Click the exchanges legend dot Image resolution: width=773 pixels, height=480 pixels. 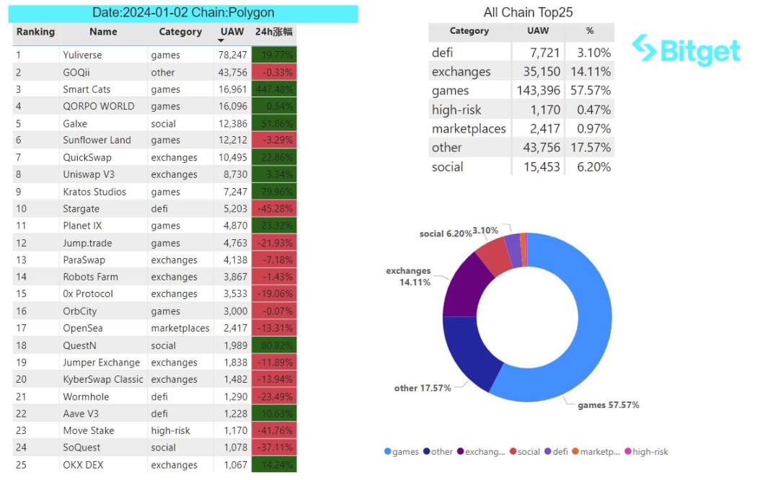coord(460,452)
